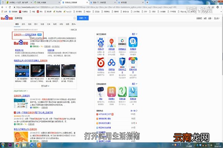Click fourth BIOS step thumbnail image
The width and height of the screenshot is (223, 148).
(x=68, y=71)
